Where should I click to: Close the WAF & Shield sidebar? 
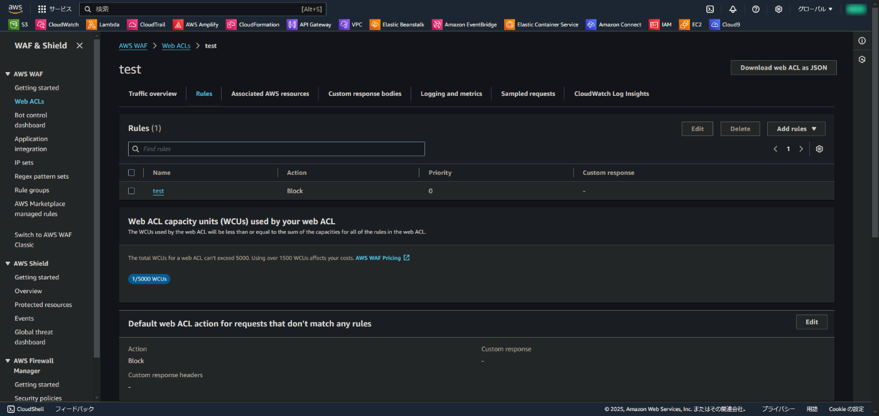(80, 46)
